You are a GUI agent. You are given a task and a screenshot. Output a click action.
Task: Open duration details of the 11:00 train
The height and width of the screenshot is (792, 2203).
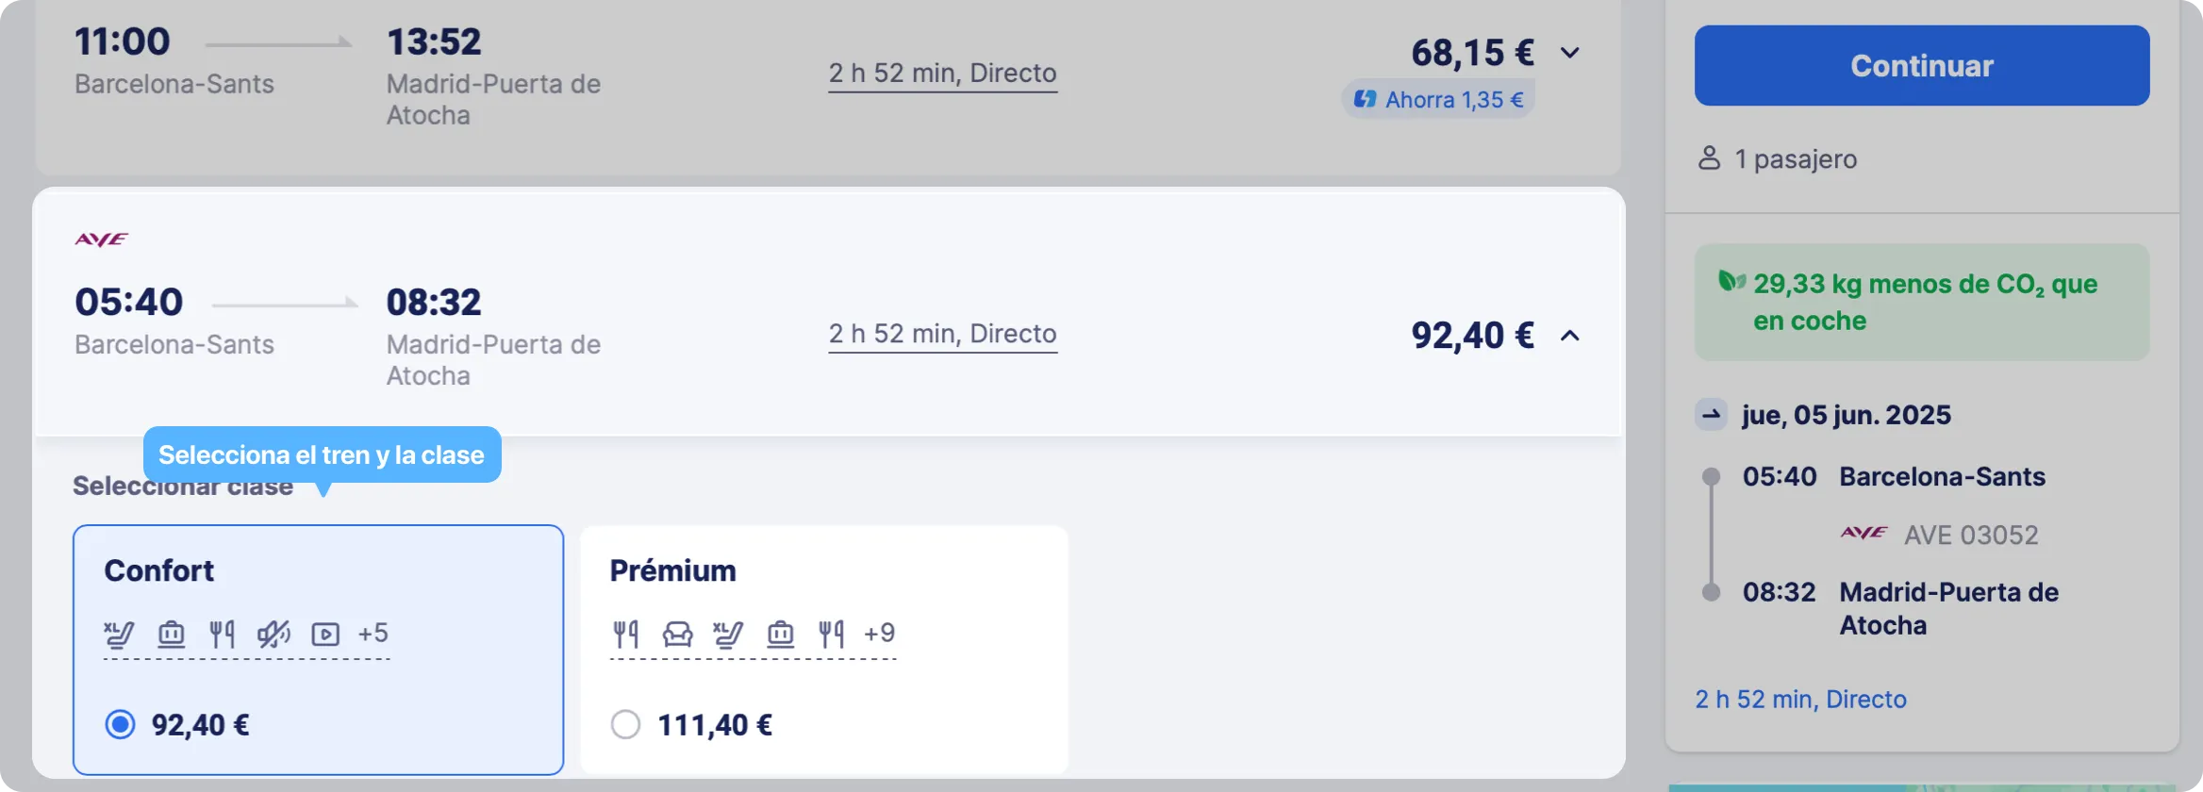click(942, 74)
